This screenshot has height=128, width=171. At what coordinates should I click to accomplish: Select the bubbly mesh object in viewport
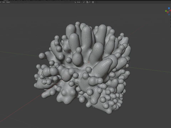point(83,68)
